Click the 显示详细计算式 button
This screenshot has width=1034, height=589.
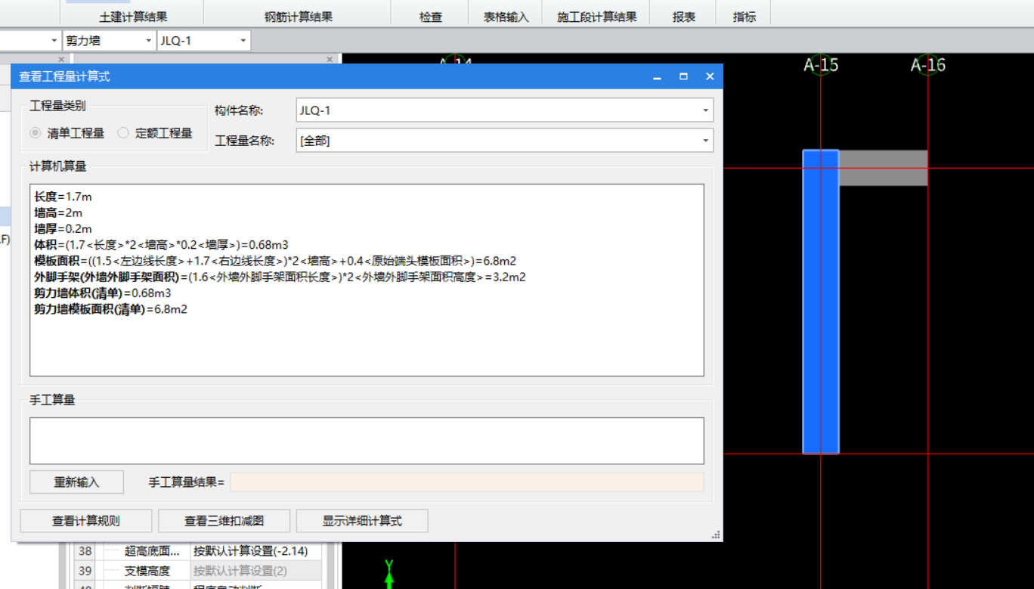362,521
